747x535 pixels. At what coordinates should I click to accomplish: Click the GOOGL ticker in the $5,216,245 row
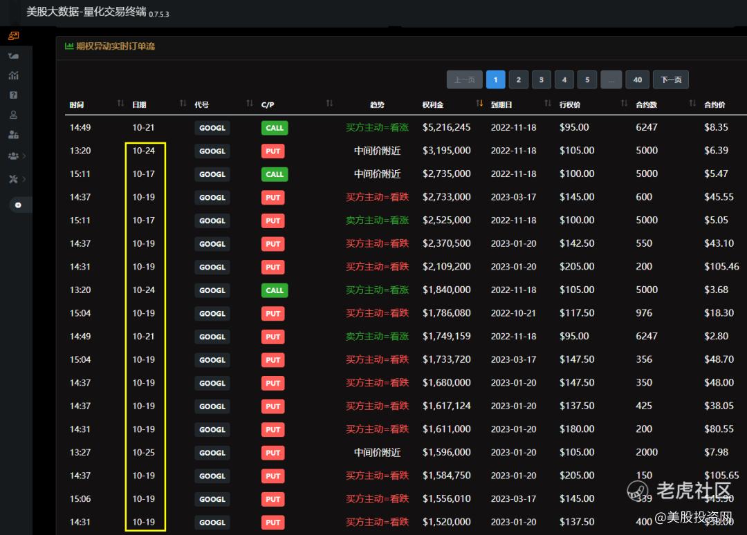(212, 128)
